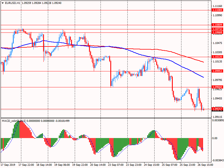This screenshot has width=224, height=168.
Task: Click the 1.09455 price scale value
Action: click(x=218, y=99)
